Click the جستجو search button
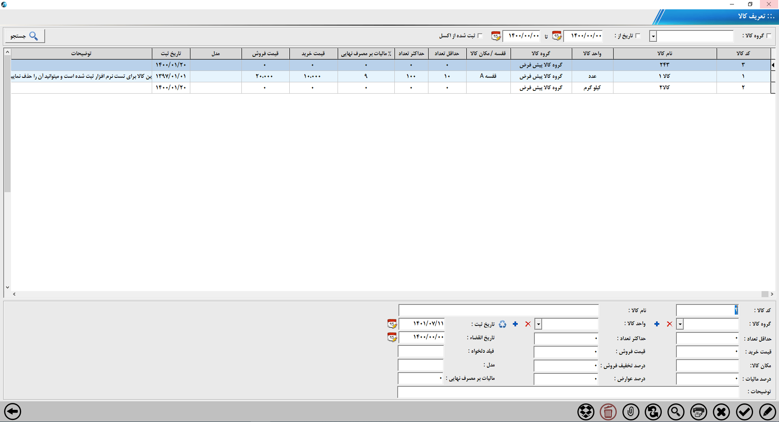 (24, 36)
